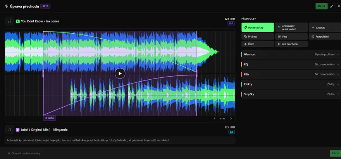Nudge offset earlier with left chevron
The height and width of the screenshot is (159, 341).
tap(214, 118)
